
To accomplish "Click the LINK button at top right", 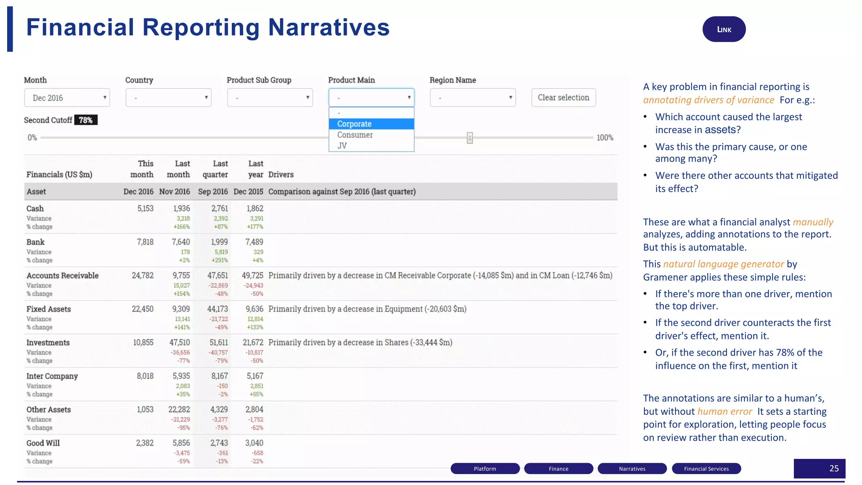I will click(724, 29).
